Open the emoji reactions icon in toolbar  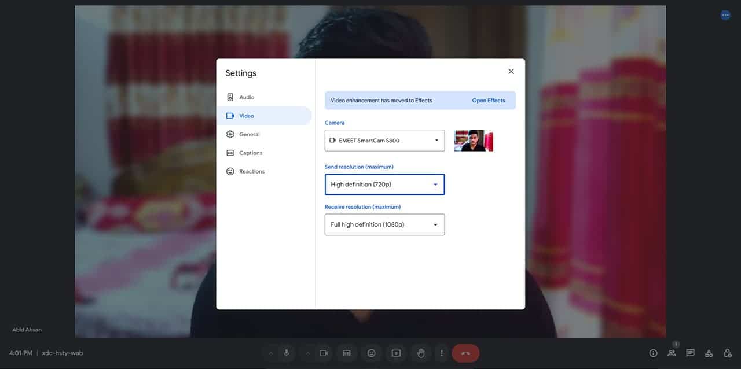click(372, 353)
